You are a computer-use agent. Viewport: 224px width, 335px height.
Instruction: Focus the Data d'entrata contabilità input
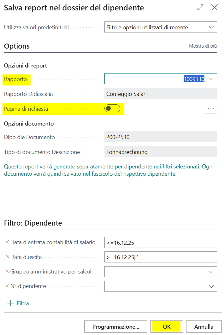point(161,243)
